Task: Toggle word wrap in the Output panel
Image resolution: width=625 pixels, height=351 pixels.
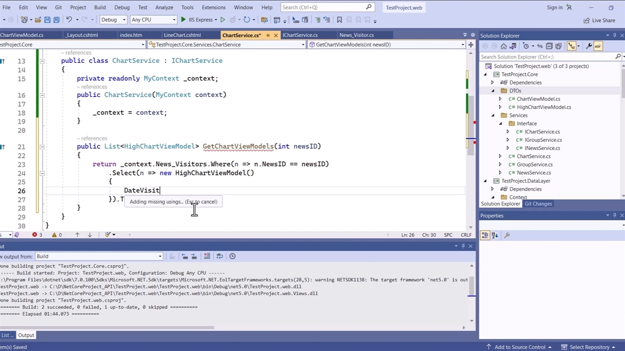Action: (220, 256)
